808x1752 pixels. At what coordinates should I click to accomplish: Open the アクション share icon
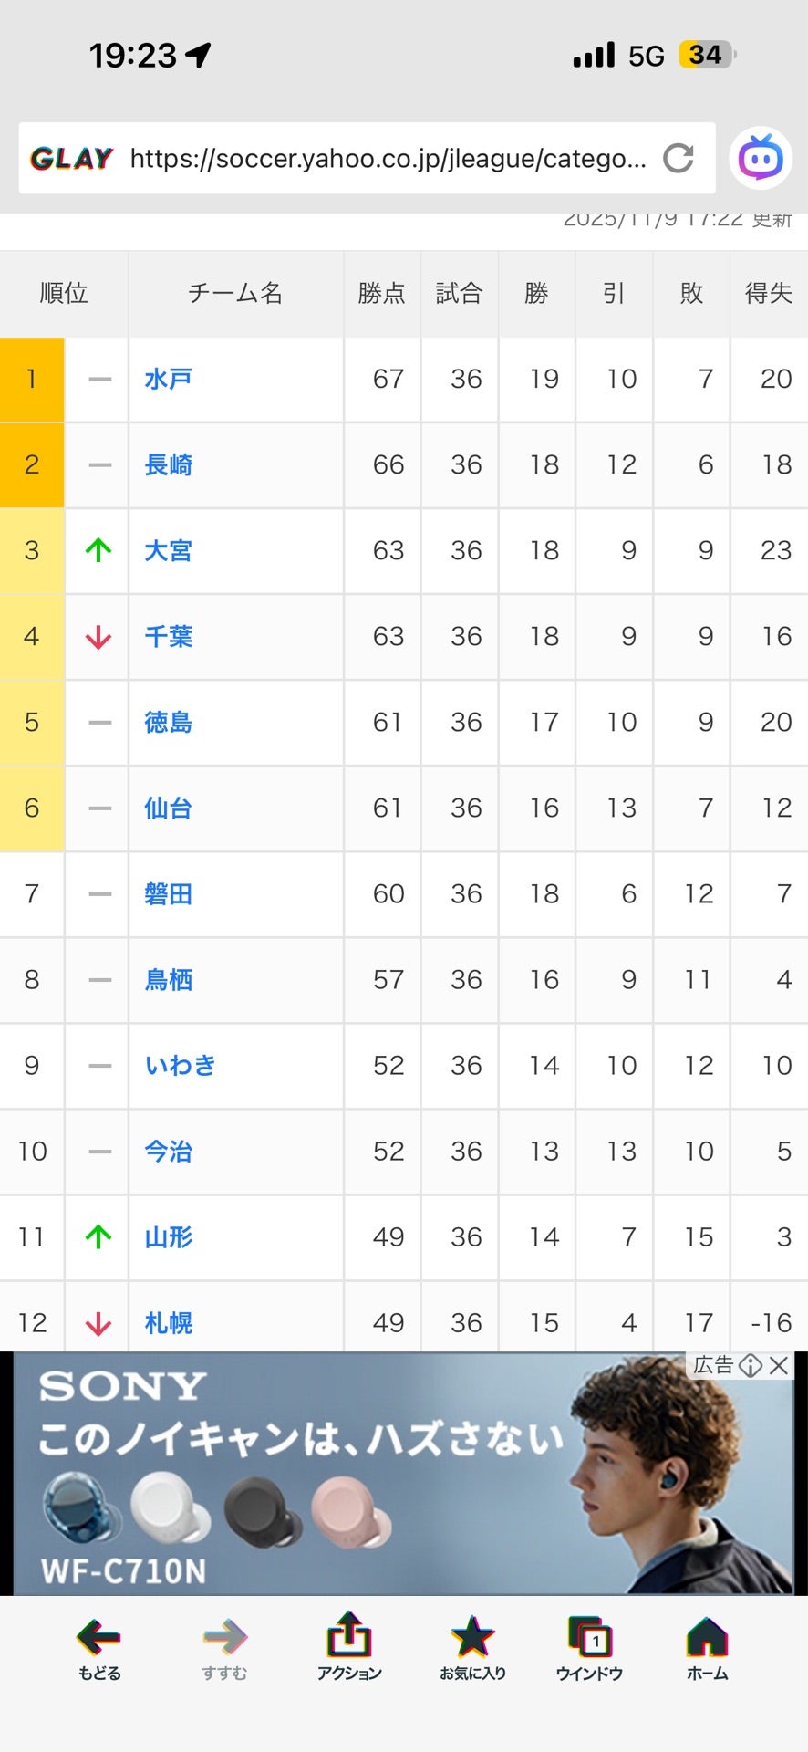click(348, 1647)
